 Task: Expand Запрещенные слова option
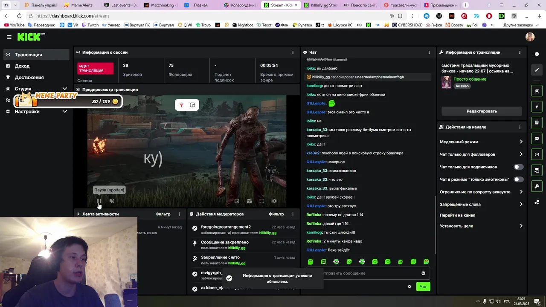pos(481,204)
